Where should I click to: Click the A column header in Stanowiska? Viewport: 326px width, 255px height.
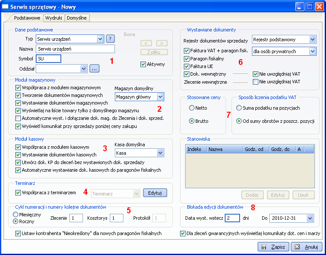pos(300,149)
